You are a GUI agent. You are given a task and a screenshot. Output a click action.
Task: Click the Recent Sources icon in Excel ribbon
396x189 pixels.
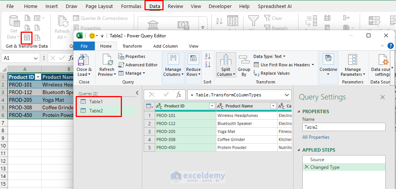click(x=37, y=28)
